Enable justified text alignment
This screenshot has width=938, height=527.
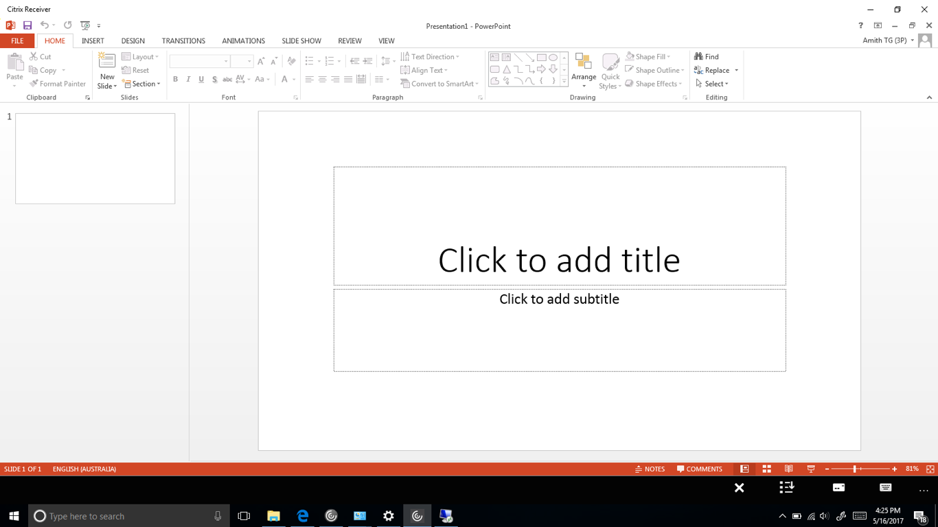click(347, 79)
